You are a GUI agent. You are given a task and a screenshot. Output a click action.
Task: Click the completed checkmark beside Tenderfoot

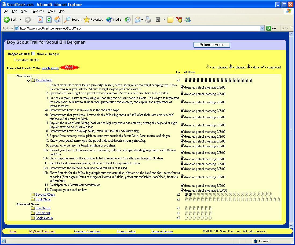(29, 80)
